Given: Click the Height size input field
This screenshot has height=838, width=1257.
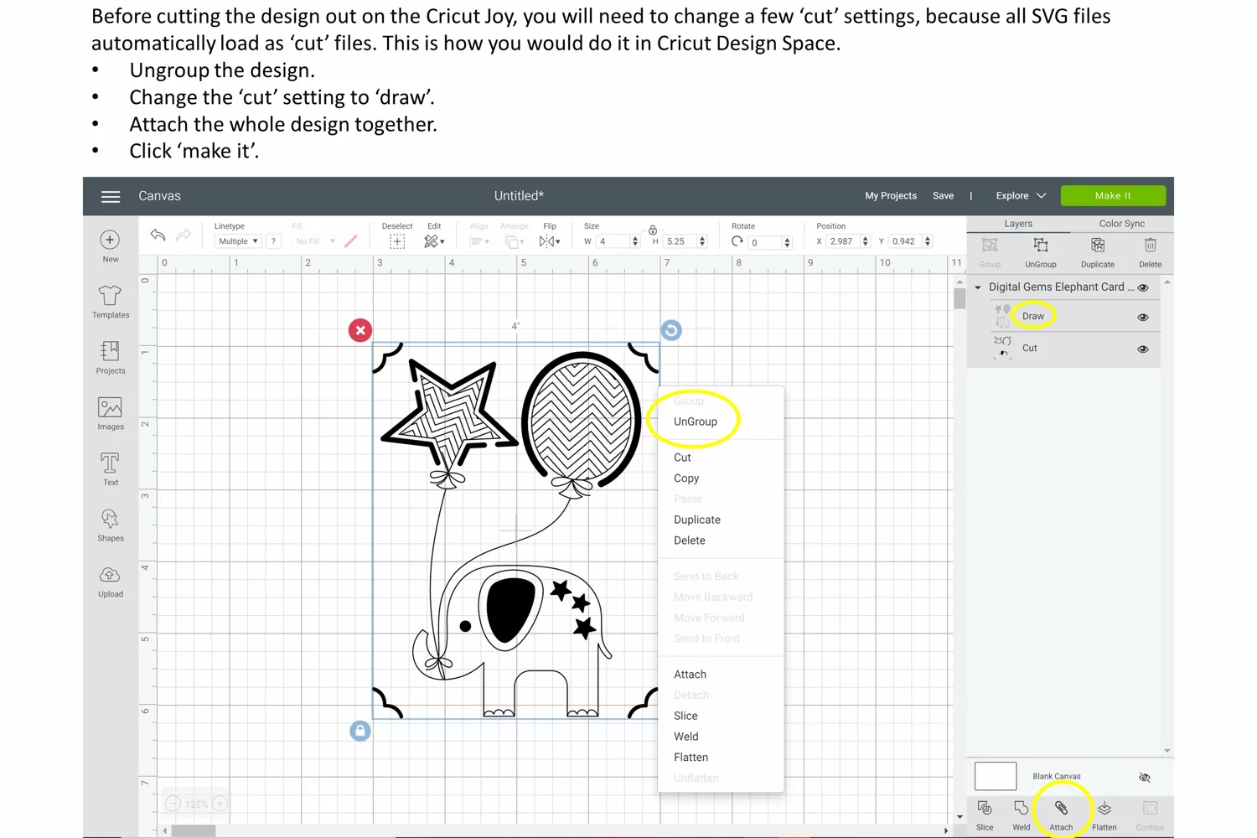Looking at the screenshot, I should coord(681,241).
